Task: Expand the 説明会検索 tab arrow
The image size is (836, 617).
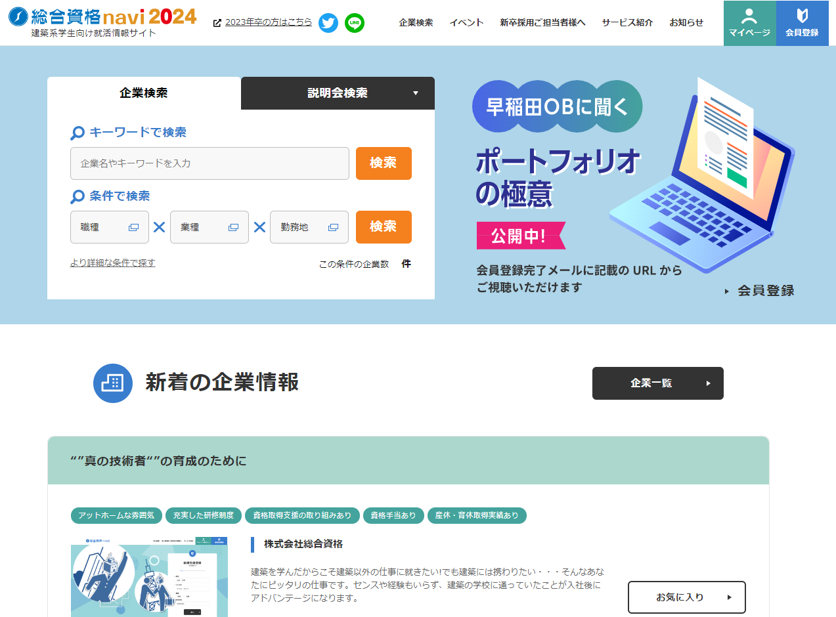Action: [415, 93]
